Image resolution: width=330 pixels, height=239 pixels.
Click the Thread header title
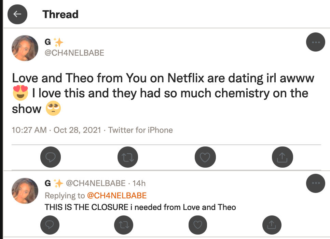[60, 14]
